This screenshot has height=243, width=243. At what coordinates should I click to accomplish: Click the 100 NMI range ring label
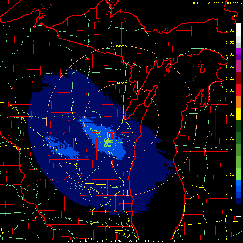pyautogui.click(x=122, y=46)
